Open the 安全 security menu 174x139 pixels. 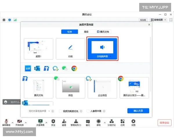(53, 122)
